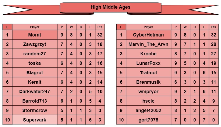The image size is (221, 127).
Task: Click the Supervark player cell
Action: [x=35, y=120]
